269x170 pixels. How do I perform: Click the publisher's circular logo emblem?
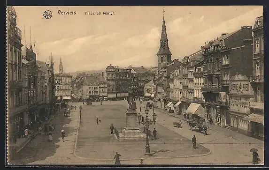tap(47, 15)
